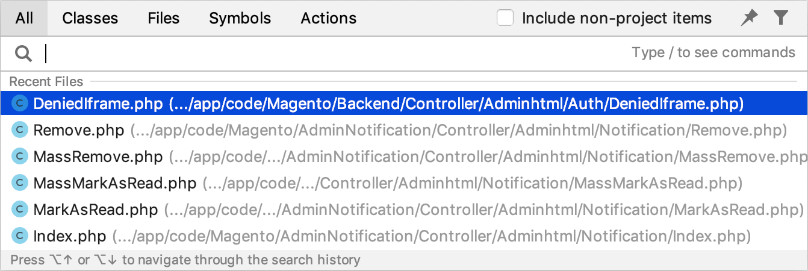
Task: Click the class icon next to DeniedIframe.php
Action: [20, 104]
